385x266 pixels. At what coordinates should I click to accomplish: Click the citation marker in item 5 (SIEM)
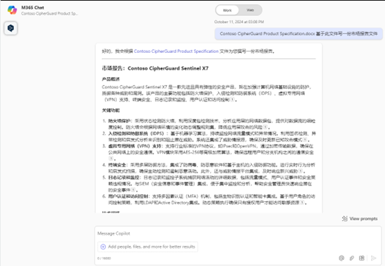133,190
